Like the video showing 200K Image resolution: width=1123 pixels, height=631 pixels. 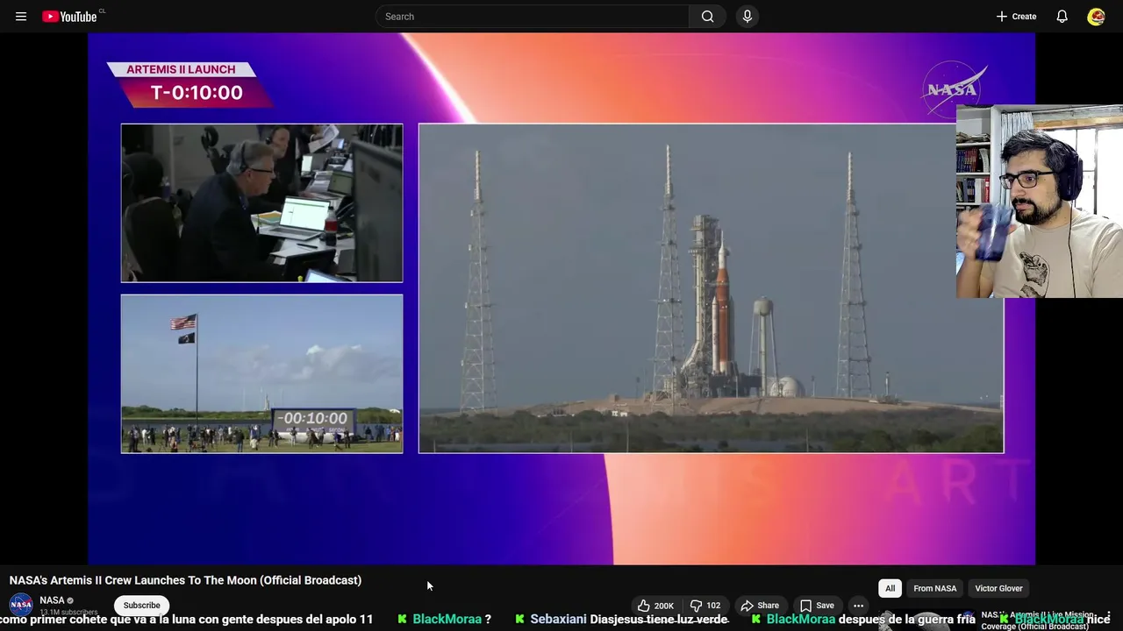(x=655, y=606)
